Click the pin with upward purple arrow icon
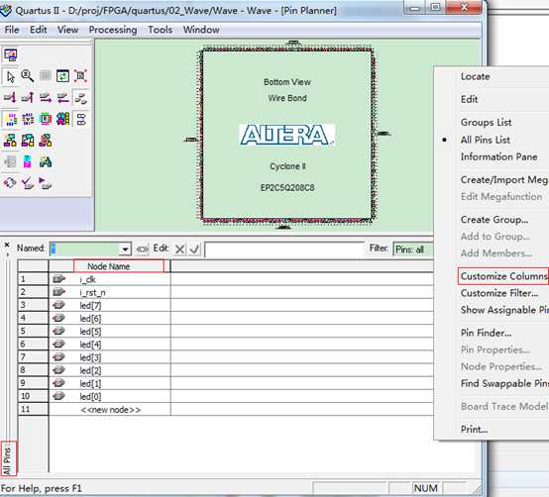Image resolution: width=549 pixels, height=497 pixels. [28, 98]
